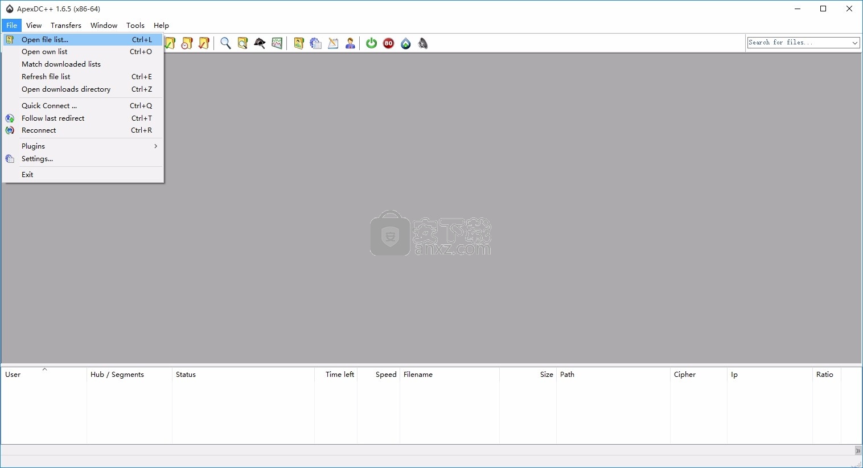Image resolution: width=863 pixels, height=468 pixels.
Task: Sort by Filename column header
Action: point(450,375)
